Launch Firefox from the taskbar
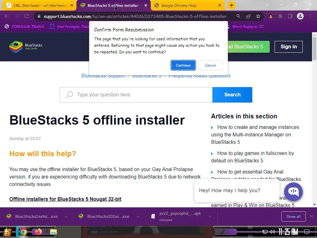This screenshot has width=317, height=238. tap(38, 232)
